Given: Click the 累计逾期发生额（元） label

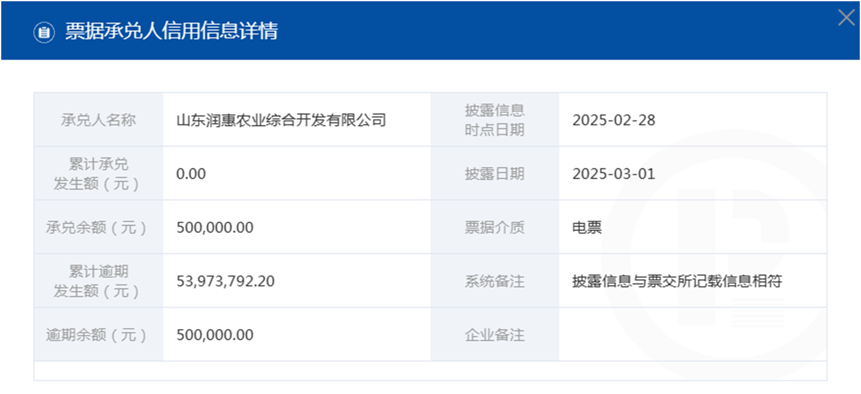Looking at the screenshot, I should tap(99, 281).
